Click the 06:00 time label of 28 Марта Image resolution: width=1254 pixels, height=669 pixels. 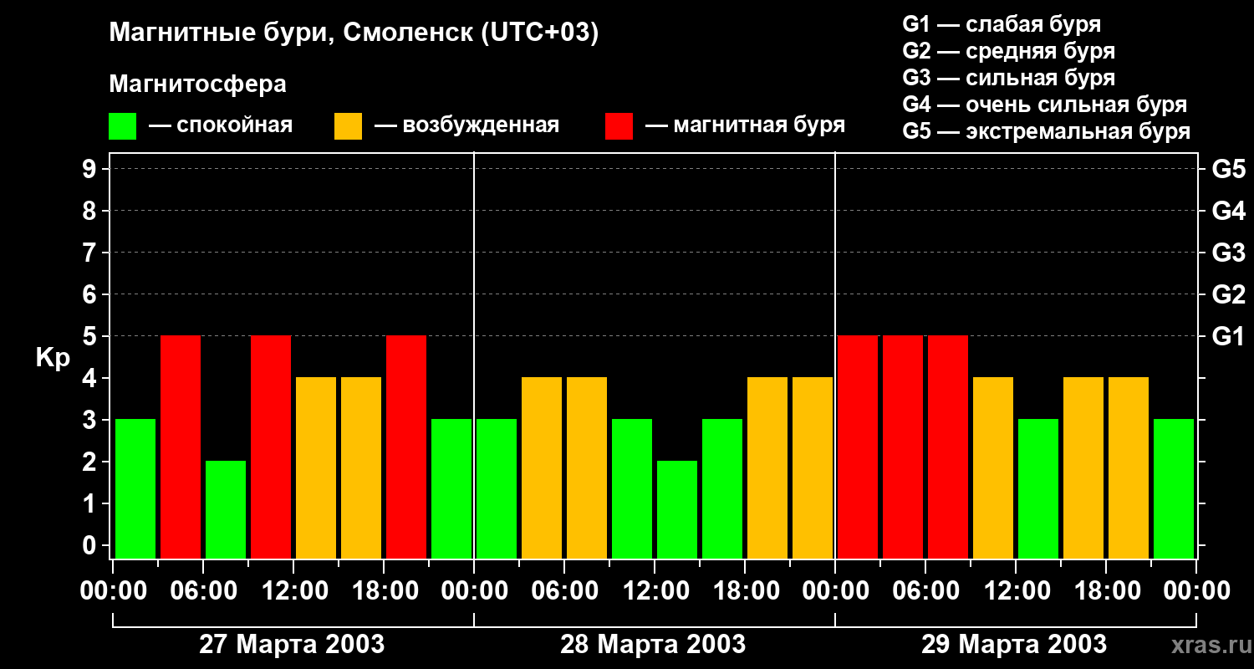click(564, 591)
